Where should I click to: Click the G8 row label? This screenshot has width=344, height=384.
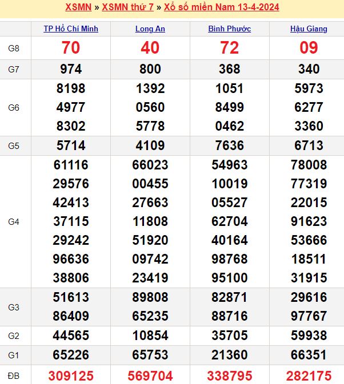point(14,48)
